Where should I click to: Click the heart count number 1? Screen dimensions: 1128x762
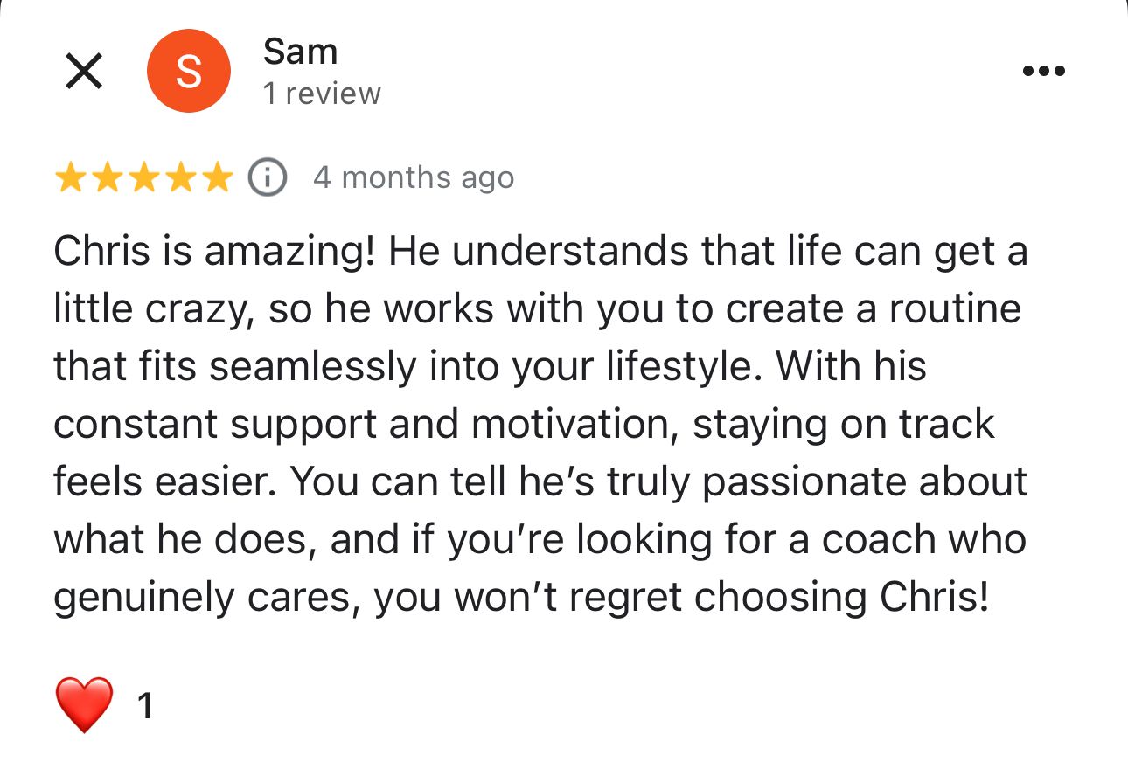(145, 706)
